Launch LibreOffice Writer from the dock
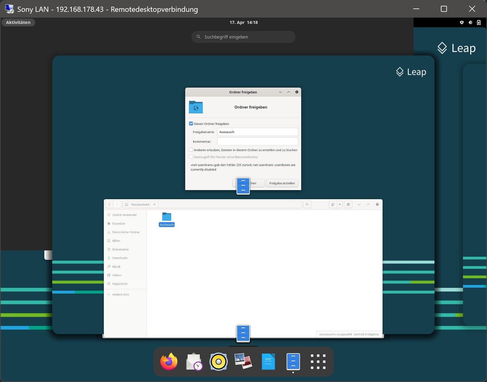Screen dimensions: 487x382 [x=268, y=362]
